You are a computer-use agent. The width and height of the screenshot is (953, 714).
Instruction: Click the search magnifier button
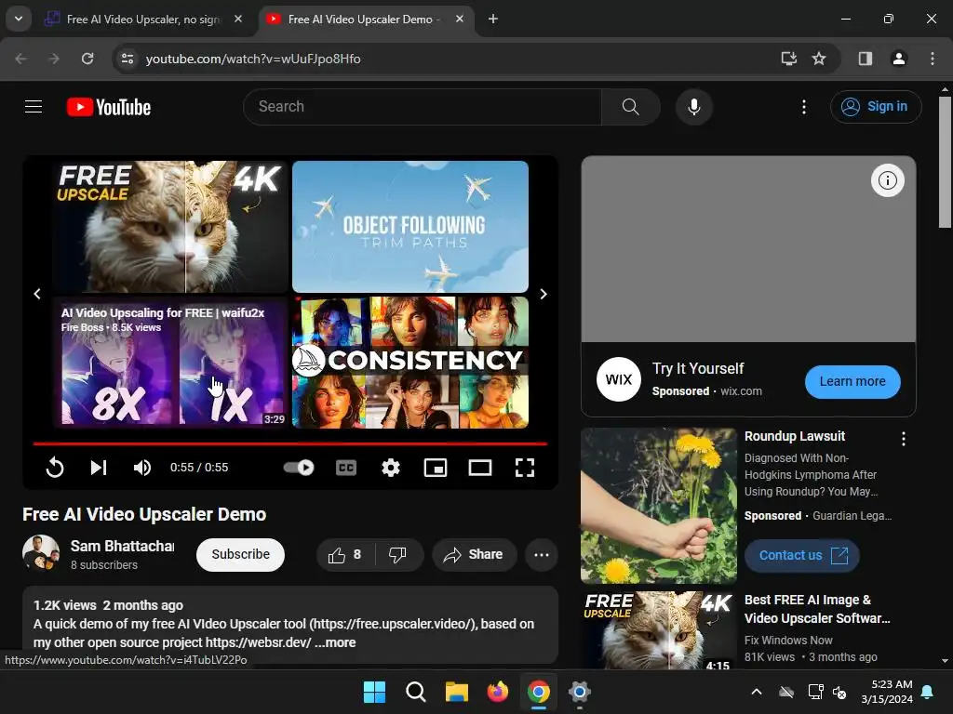630,107
